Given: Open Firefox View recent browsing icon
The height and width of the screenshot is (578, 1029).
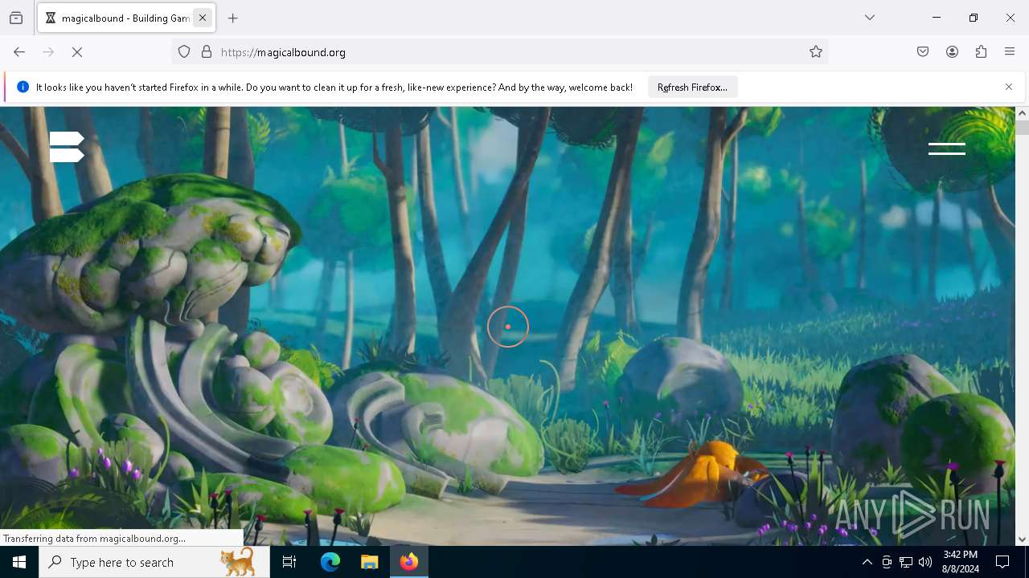Looking at the screenshot, I should point(16,18).
